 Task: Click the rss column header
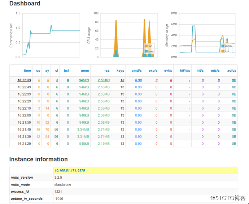tap(106, 71)
